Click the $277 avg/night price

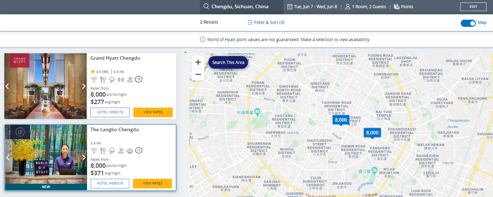pyautogui.click(x=105, y=102)
